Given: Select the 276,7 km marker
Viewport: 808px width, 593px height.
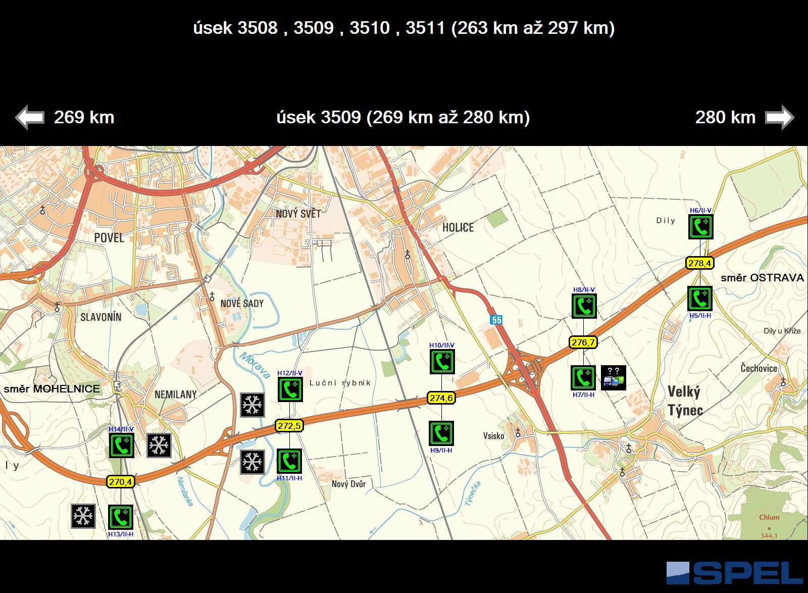Looking at the screenshot, I should pos(583,342).
